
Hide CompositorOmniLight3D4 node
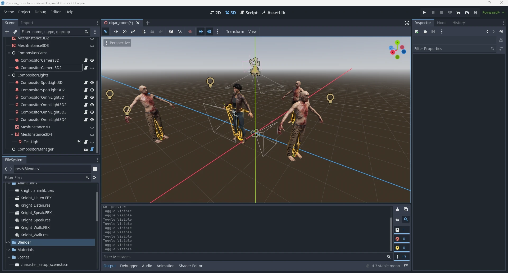pyautogui.click(x=92, y=120)
